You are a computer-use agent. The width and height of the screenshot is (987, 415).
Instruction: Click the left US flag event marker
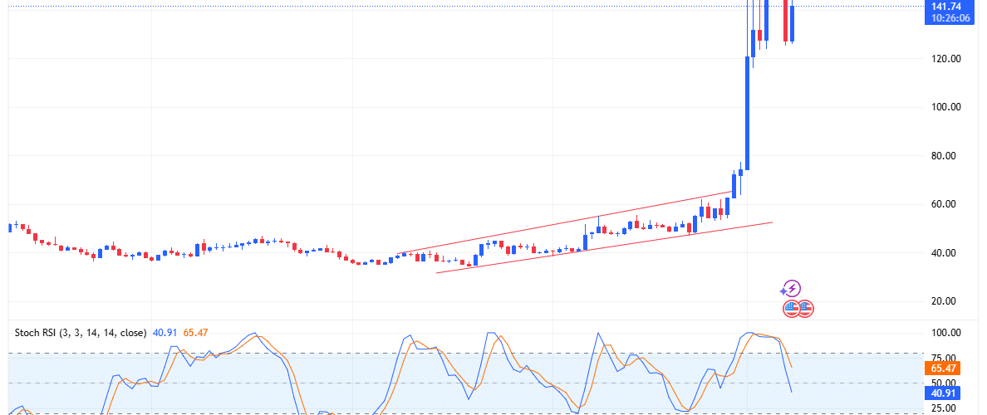coord(792,310)
